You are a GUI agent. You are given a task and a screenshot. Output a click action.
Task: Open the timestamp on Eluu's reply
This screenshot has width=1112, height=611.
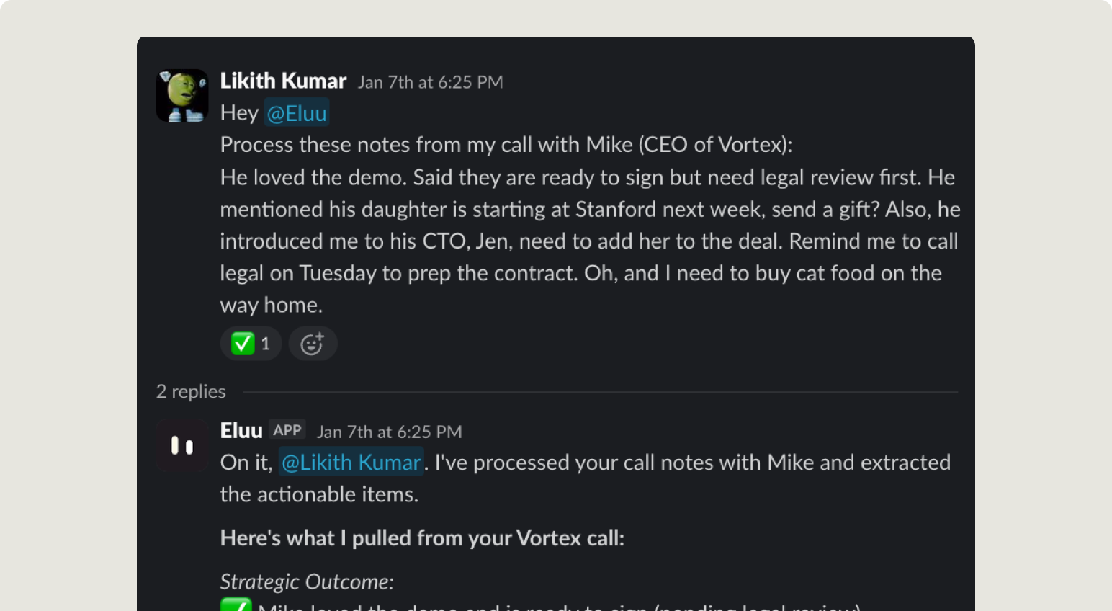[x=389, y=432]
